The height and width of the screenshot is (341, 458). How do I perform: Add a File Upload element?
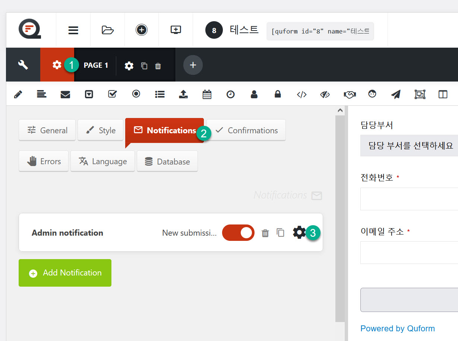[x=183, y=94]
